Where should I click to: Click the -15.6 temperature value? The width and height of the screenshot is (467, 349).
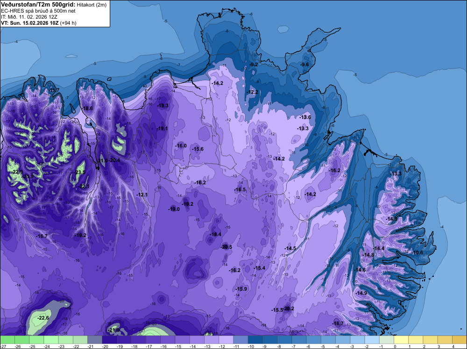(198, 149)
